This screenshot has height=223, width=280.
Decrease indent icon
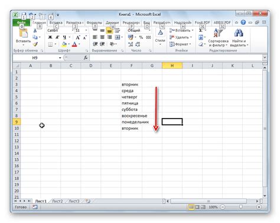point(95,44)
